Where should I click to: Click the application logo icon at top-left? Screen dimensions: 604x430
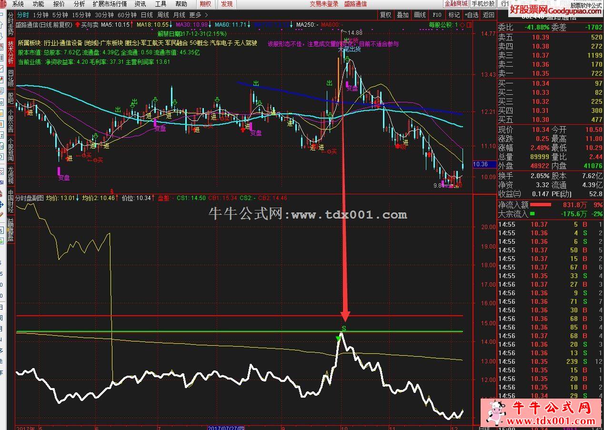tap(4, 4)
